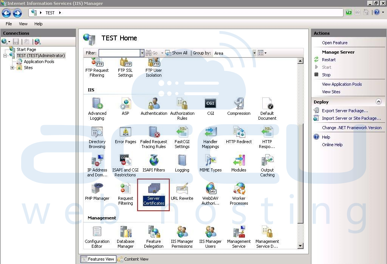This screenshot has height=264, width=387.
Task: Click scroll down arrow in features list
Action: point(300,246)
